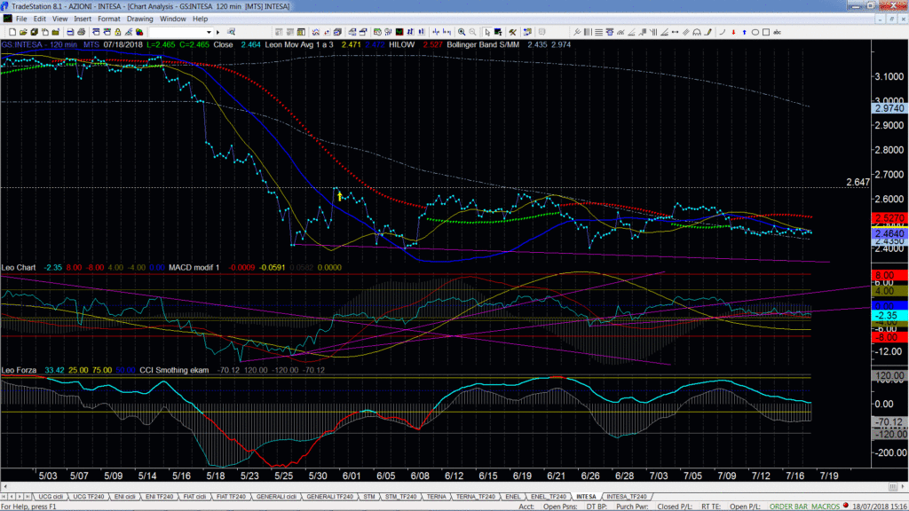Viewport: 909px width, 511px height.
Task: Click the printer icon next to Print
Action: click(81, 33)
